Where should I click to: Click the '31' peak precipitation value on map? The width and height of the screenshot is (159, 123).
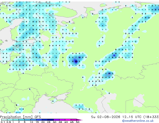tap(76, 61)
